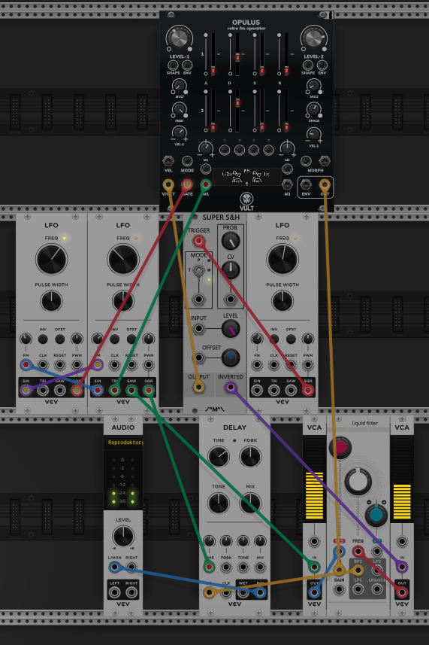429x645 pixels.
Task: Click the SAW output of the middle LFO
Action: (x=131, y=390)
